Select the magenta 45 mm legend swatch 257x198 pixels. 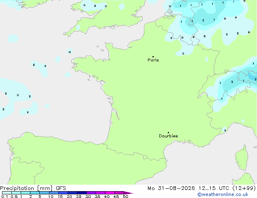(119, 193)
